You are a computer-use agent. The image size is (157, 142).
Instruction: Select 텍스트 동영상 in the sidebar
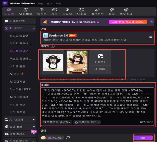(x=21, y=59)
